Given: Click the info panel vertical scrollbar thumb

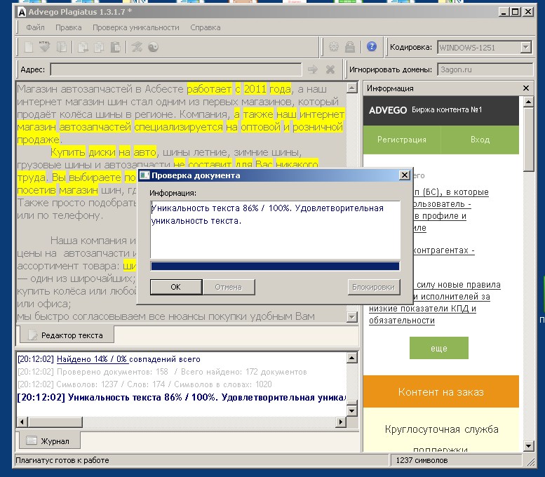Looking at the screenshot, I should (528, 140).
